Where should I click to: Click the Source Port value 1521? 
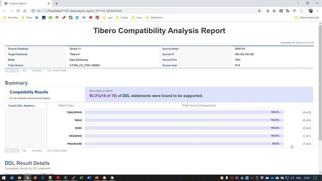[237, 60]
